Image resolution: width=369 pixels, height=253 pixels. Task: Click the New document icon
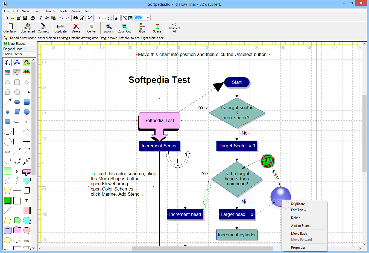pyautogui.click(x=6, y=18)
